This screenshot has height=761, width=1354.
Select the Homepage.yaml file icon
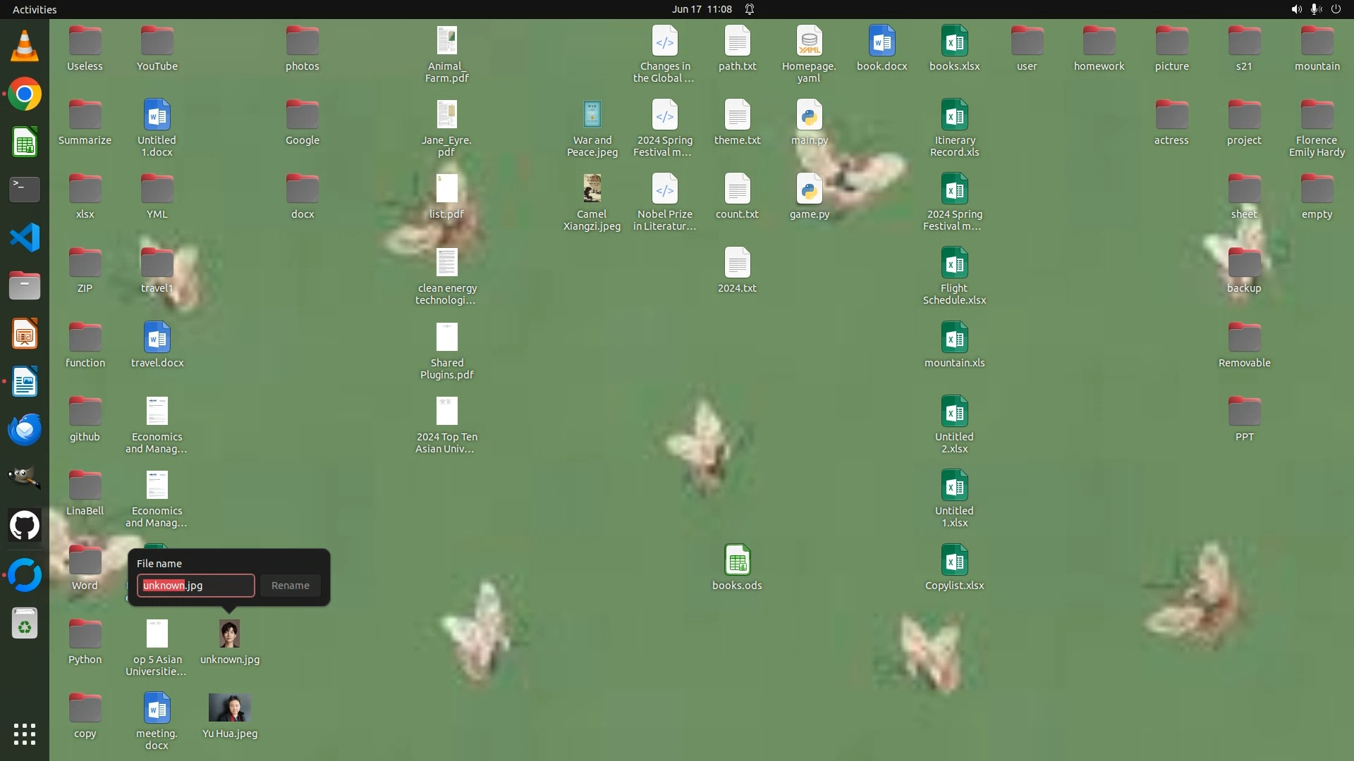click(x=809, y=42)
